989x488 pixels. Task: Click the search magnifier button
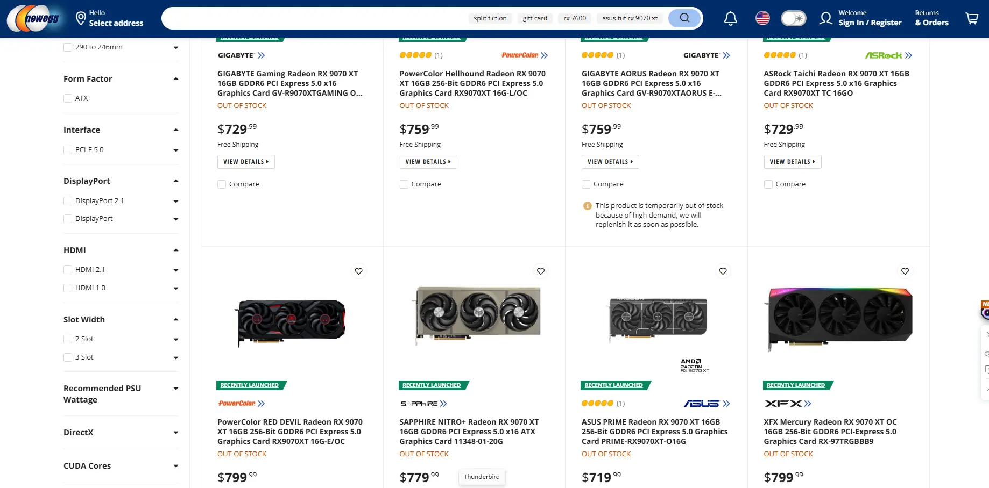[684, 18]
